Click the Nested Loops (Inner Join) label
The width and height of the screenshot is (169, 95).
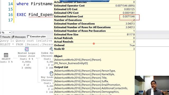point(26,55)
